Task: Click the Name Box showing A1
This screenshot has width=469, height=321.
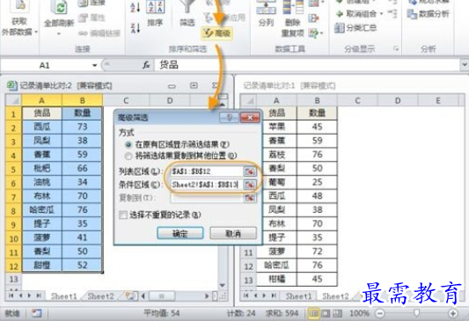Action: tap(45, 65)
